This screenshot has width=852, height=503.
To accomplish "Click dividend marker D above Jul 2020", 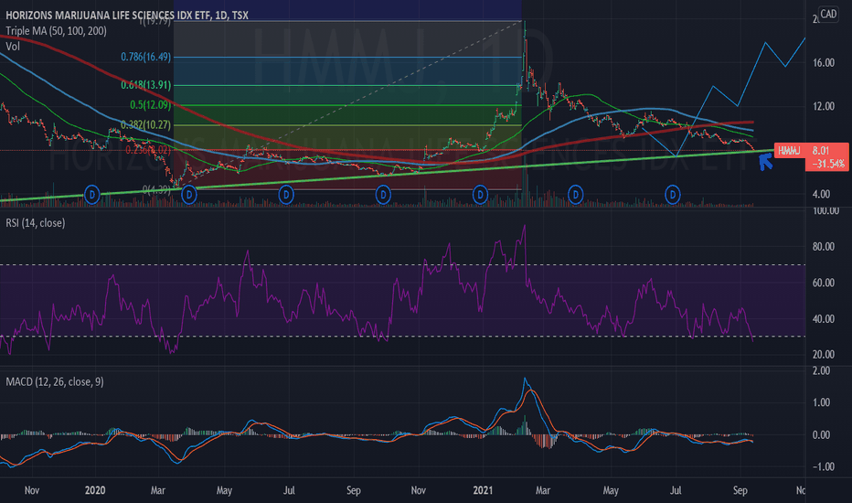I will [x=286, y=194].
